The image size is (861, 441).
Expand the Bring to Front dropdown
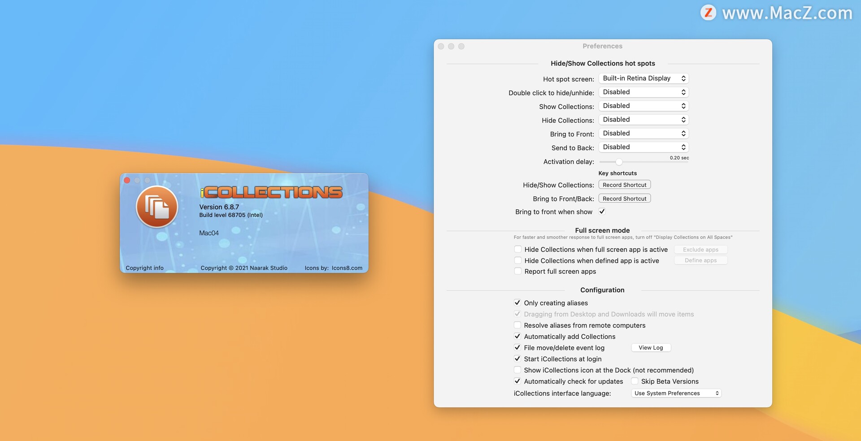(x=644, y=134)
